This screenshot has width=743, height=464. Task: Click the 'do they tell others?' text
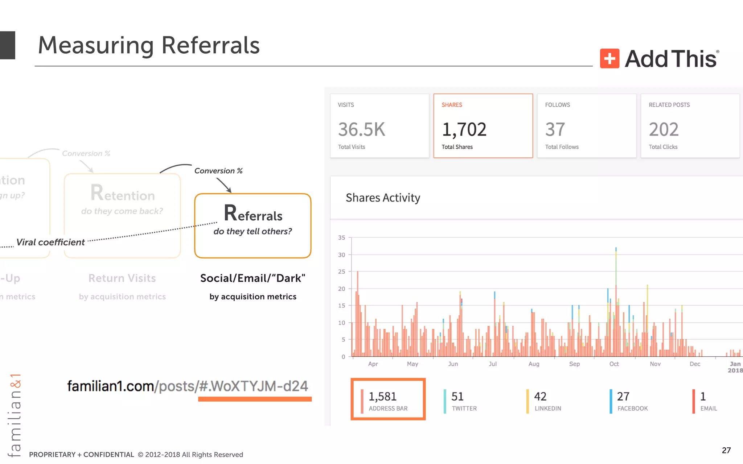(253, 231)
